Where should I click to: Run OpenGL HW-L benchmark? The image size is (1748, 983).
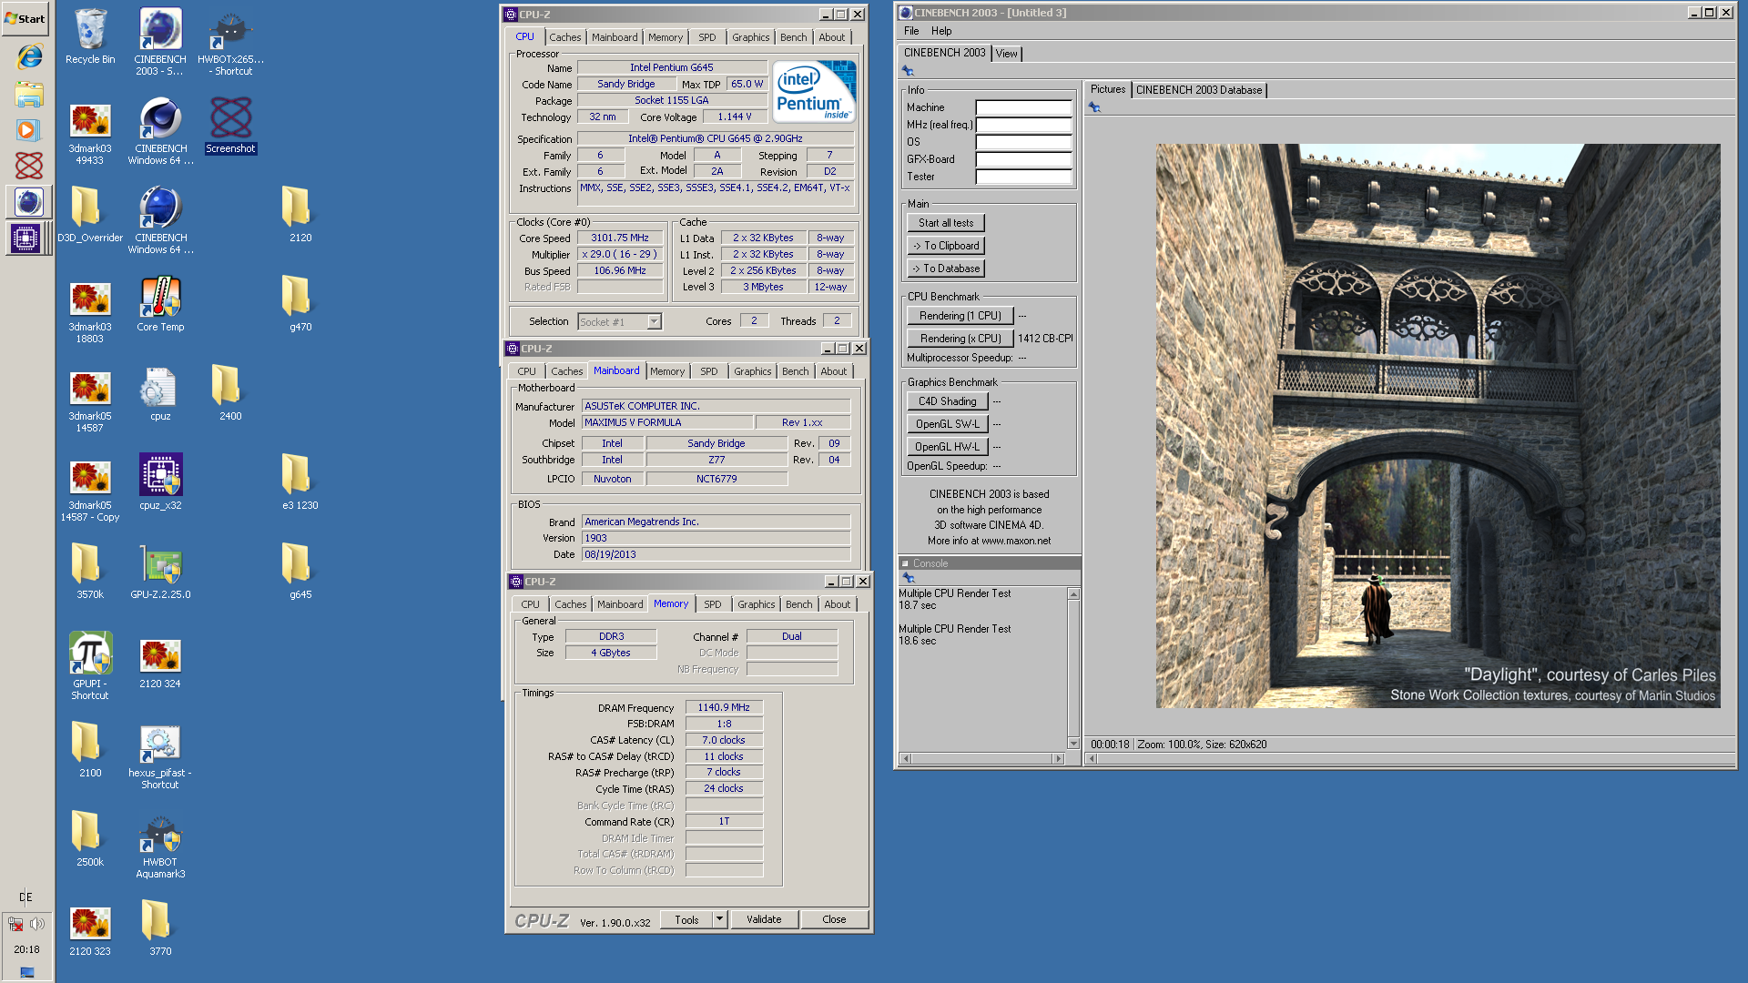pyautogui.click(x=947, y=447)
